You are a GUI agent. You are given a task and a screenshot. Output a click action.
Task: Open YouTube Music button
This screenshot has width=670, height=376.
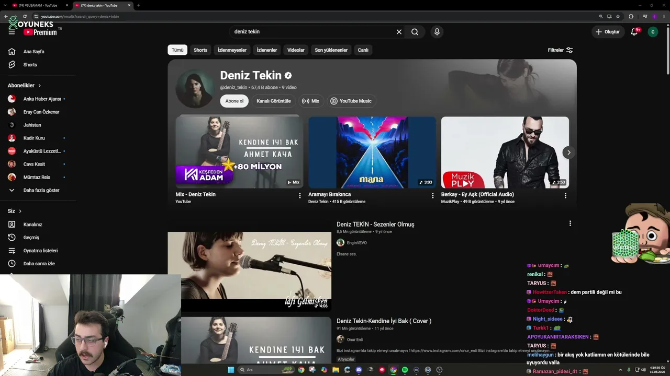point(351,101)
